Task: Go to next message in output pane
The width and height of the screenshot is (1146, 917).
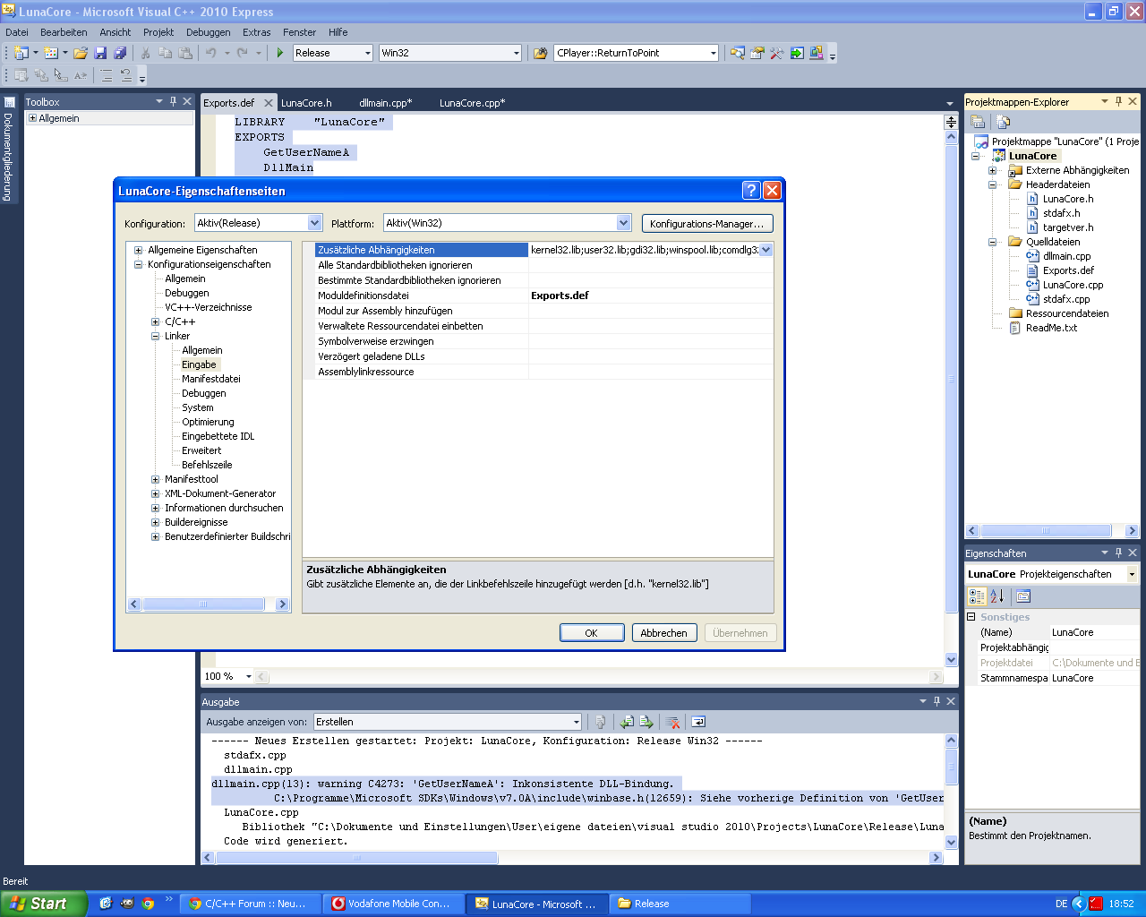Action: (646, 722)
